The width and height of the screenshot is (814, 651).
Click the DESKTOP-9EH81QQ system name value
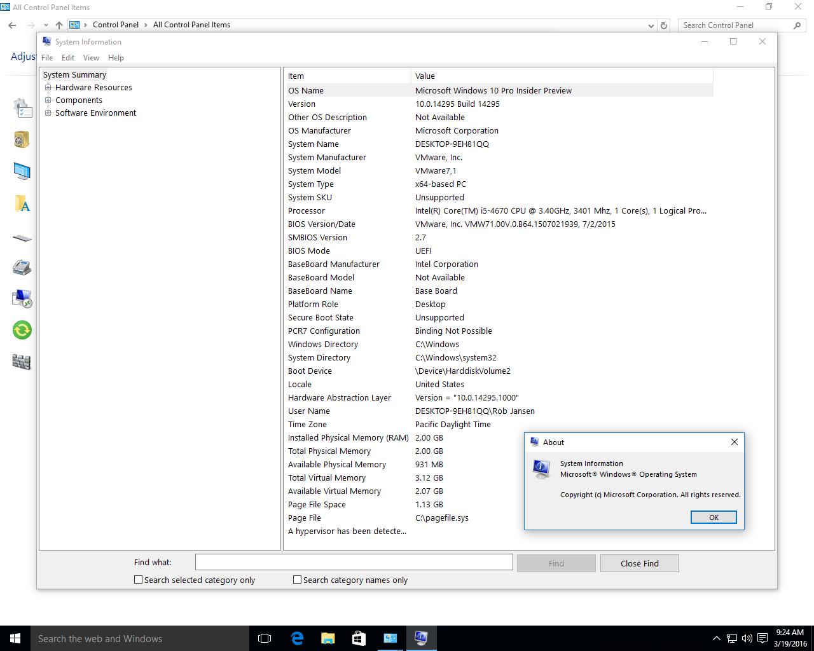(x=452, y=144)
